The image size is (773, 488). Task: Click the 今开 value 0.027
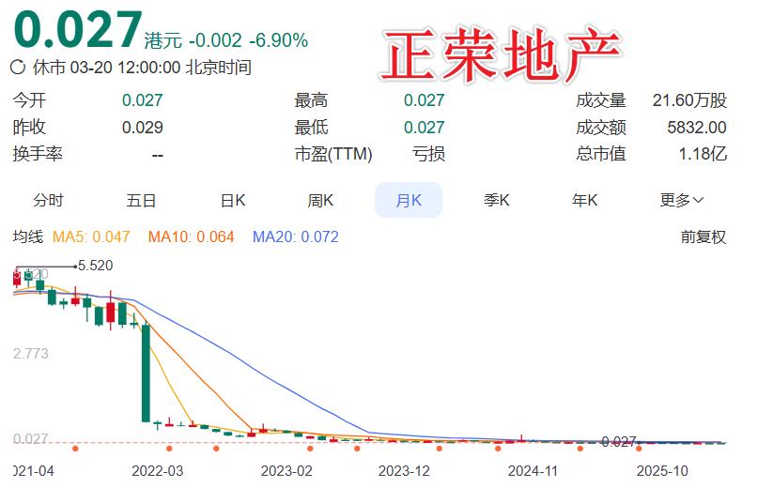point(143,100)
